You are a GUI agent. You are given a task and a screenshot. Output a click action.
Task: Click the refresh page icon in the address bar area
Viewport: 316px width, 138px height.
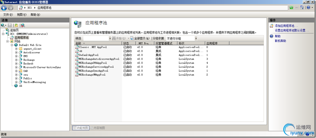coord(291,8)
